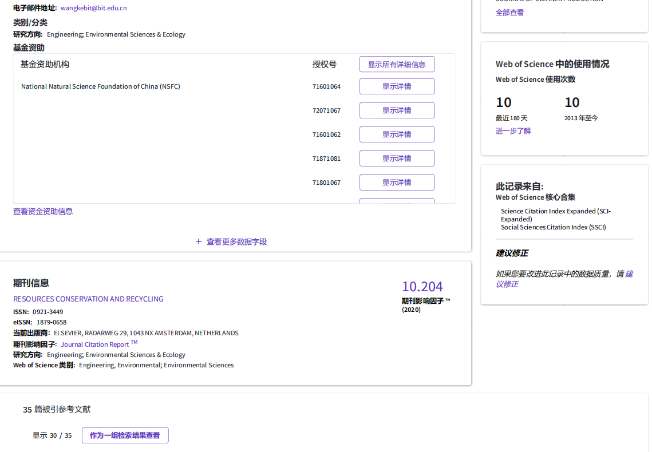
Task: Click the 10 count above 最近180天
Action: tap(504, 103)
